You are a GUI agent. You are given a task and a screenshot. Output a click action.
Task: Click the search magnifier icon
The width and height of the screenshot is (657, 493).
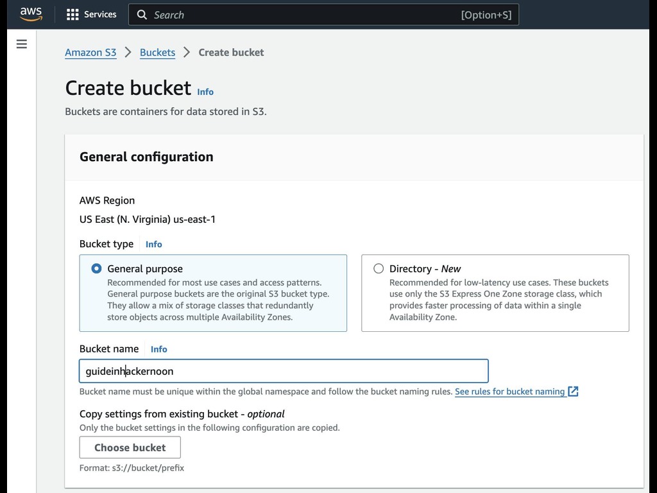pos(142,15)
